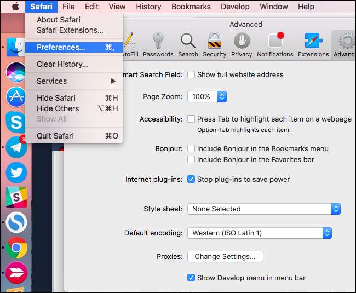356x293 pixels.
Task: Open Skype from the Dock
Action: pos(15,122)
